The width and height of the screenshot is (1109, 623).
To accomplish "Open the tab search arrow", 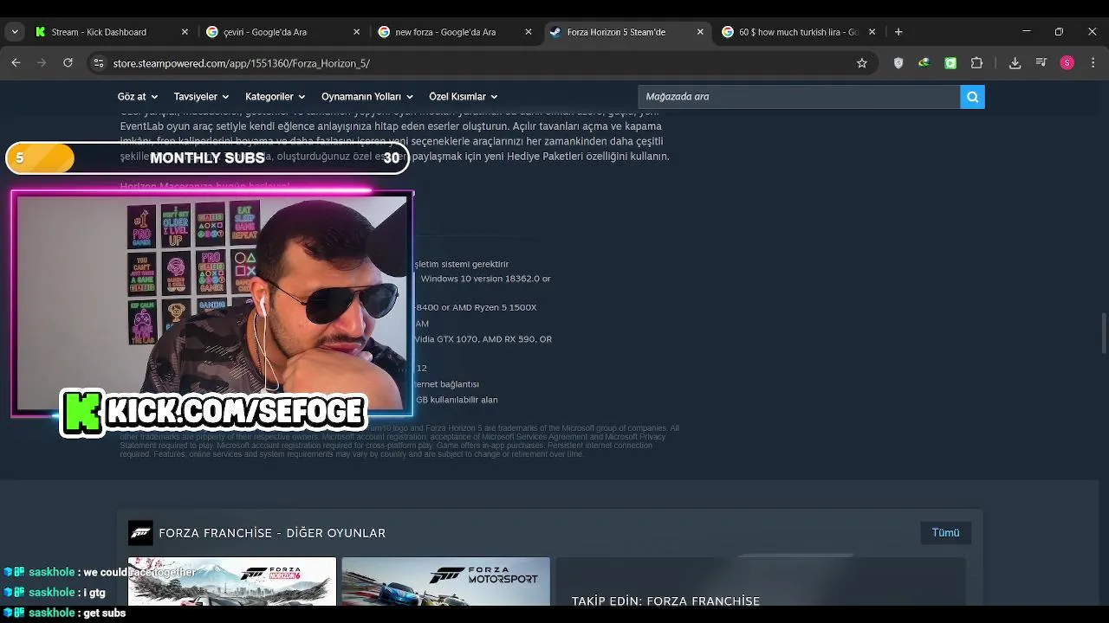I will [x=14, y=32].
